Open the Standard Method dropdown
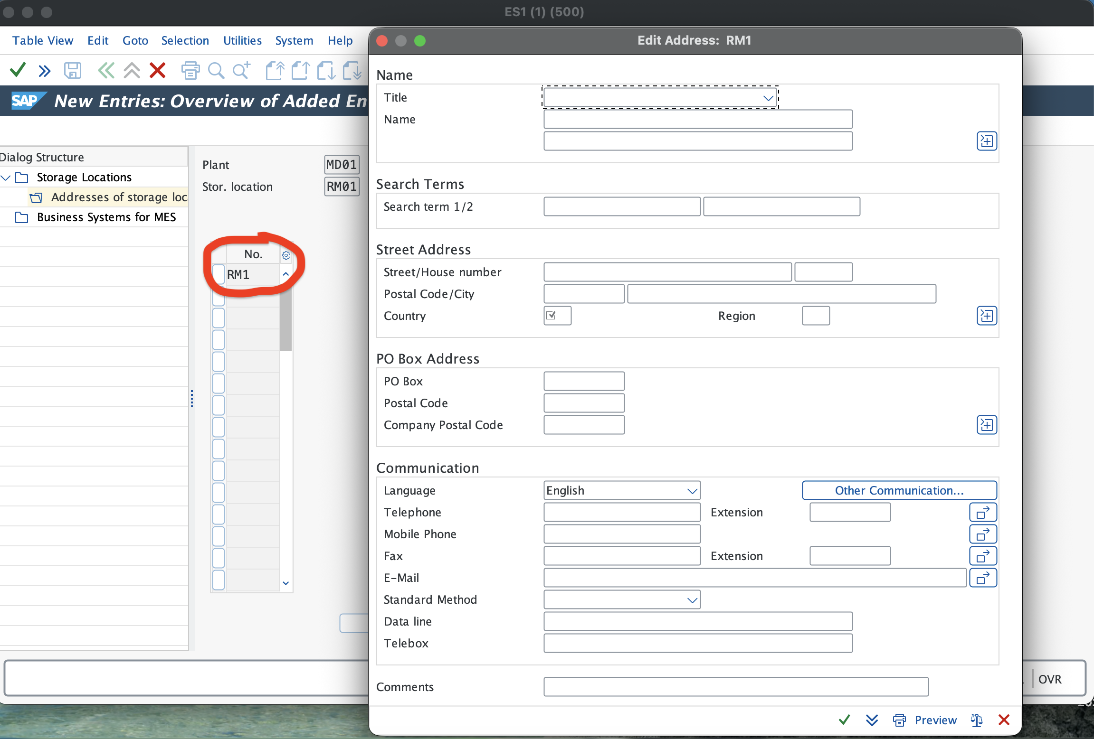The height and width of the screenshot is (739, 1094). (x=692, y=600)
